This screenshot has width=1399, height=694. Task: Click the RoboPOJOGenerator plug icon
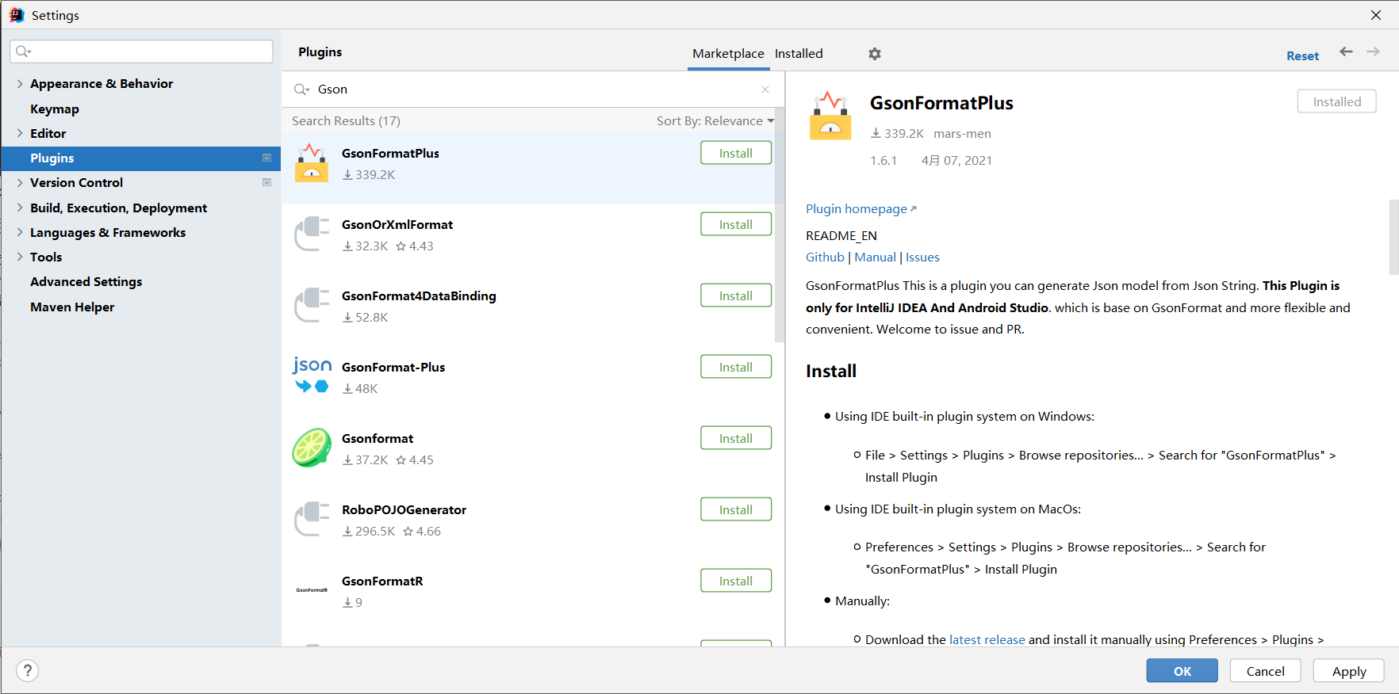tap(312, 519)
